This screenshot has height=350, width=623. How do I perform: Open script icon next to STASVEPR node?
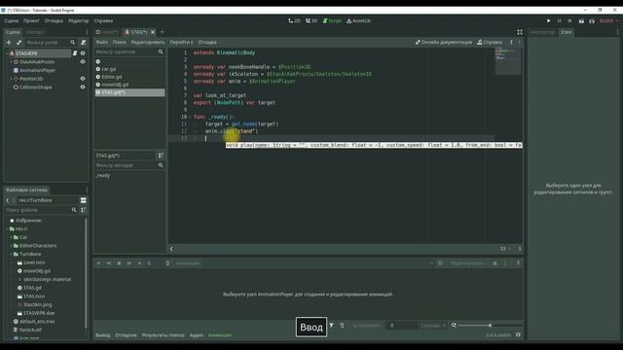tap(75, 53)
